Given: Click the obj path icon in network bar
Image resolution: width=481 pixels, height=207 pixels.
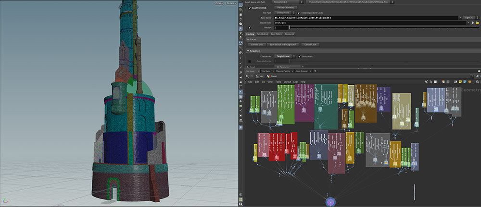Looking at the screenshot, I should coord(257,76).
